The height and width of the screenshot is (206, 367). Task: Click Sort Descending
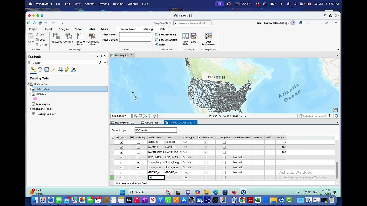click(166, 40)
